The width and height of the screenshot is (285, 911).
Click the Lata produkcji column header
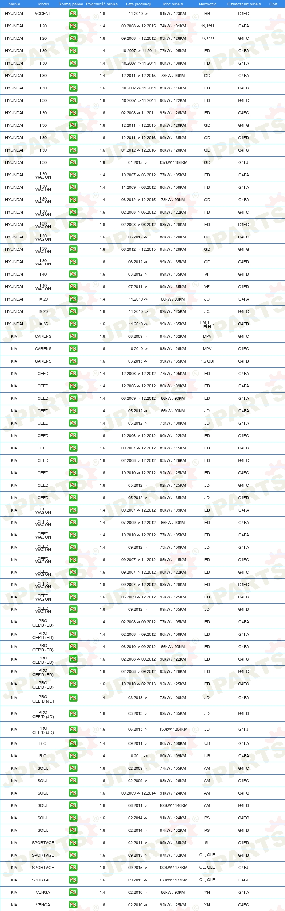pyautogui.click(x=138, y=4)
